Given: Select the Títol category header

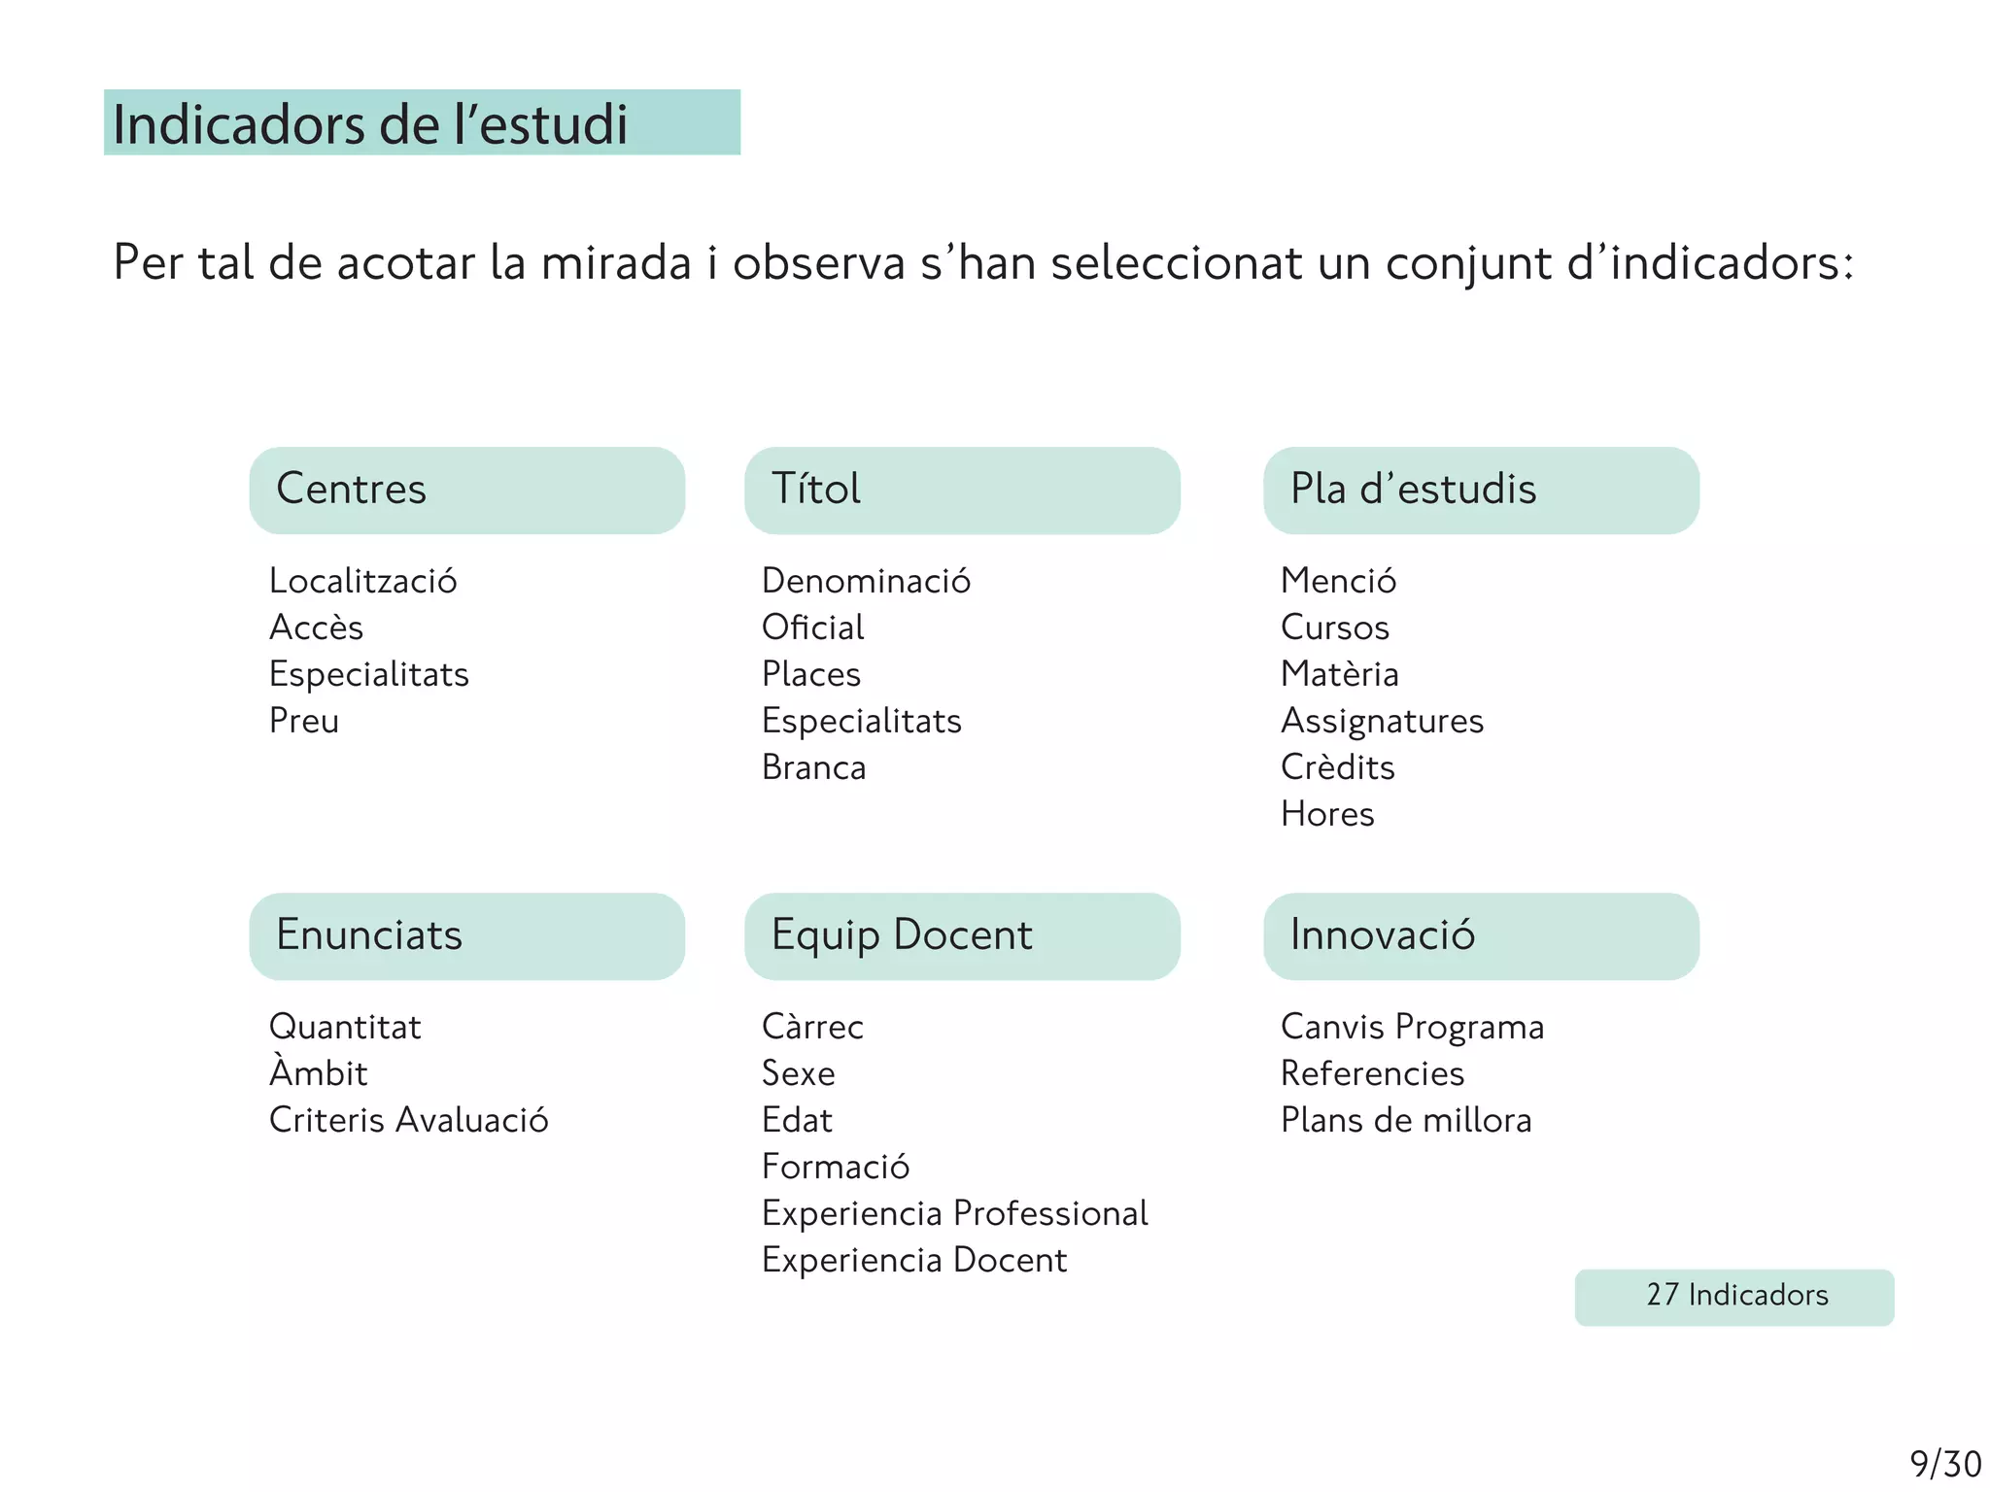Looking at the screenshot, I should [x=962, y=490].
